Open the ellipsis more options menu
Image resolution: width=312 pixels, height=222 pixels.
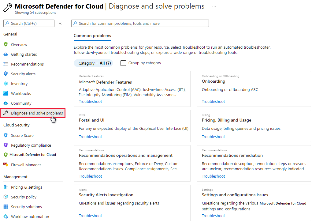pos(214,6)
